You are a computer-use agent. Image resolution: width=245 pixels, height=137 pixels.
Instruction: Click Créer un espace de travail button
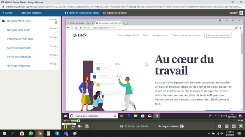(x=218, y=35)
